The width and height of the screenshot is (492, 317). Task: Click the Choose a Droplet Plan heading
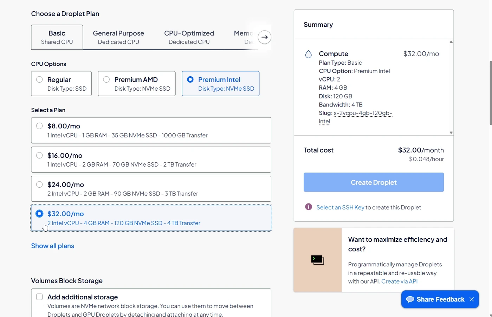[x=65, y=14]
